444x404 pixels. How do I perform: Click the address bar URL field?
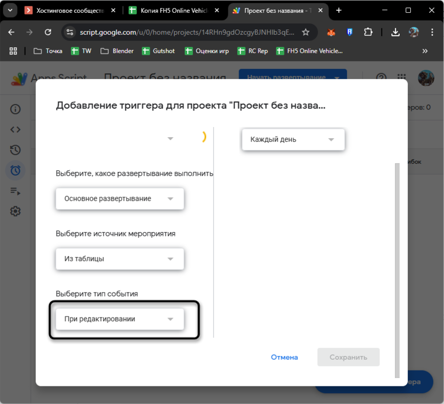click(x=187, y=32)
